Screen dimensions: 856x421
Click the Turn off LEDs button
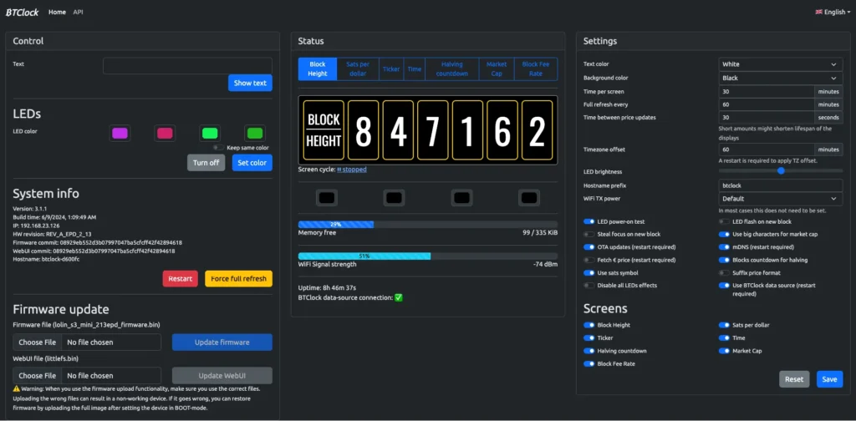click(x=206, y=163)
